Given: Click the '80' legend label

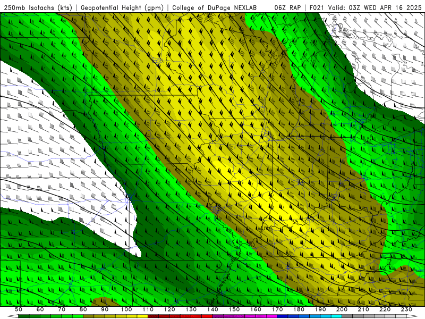Looking at the screenshot, I should point(83,309).
